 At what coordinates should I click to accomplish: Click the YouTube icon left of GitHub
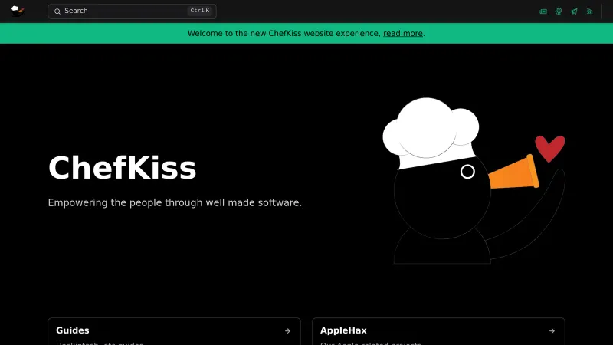(x=543, y=11)
